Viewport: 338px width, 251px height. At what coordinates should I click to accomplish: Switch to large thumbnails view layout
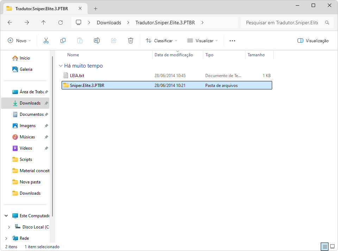(332, 246)
